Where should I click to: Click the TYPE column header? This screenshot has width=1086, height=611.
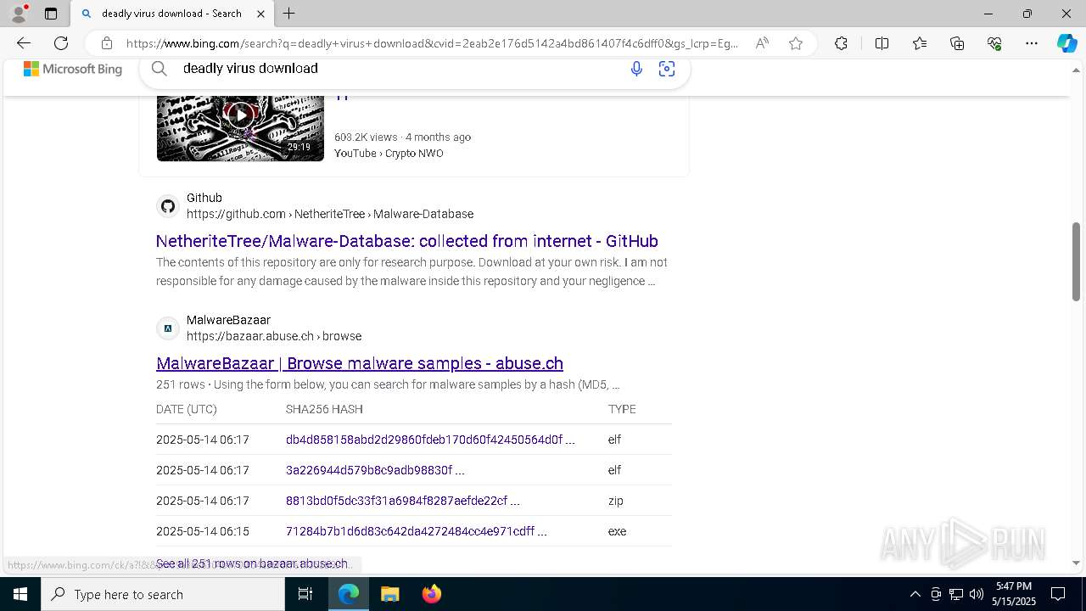[622, 409]
